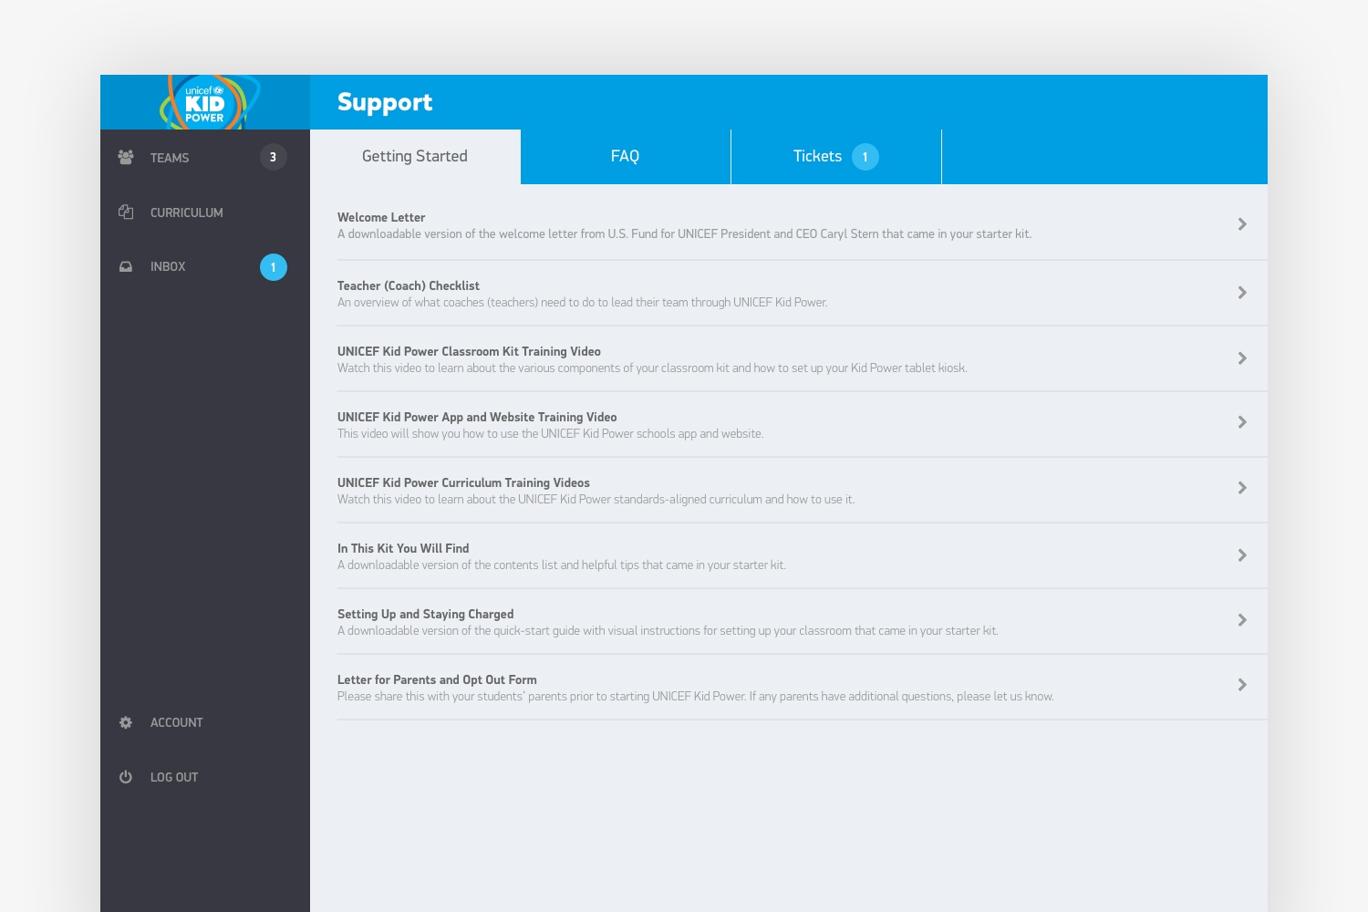Select the Log Out label
1368x912 pixels.
click(174, 777)
